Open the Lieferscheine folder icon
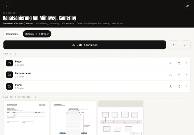Image resolution: width=194 pixels, height=135 pixels. [x=9, y=75]
